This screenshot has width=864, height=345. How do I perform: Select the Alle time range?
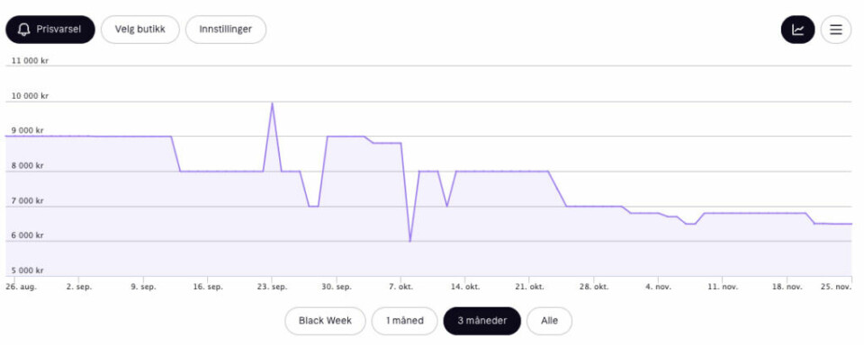point(549,321)
